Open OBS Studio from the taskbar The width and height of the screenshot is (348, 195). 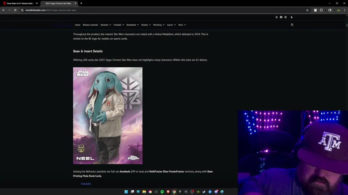click(x=192, y=192)
